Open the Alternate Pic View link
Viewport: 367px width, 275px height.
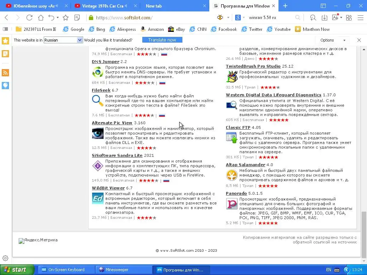tap(112, 123)
